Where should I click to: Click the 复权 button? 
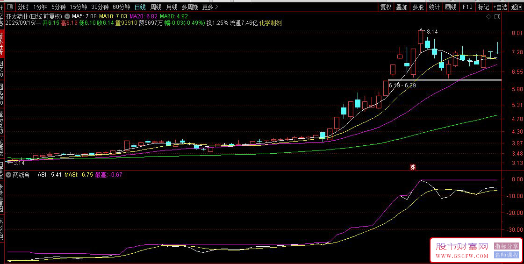pos(386,7)
